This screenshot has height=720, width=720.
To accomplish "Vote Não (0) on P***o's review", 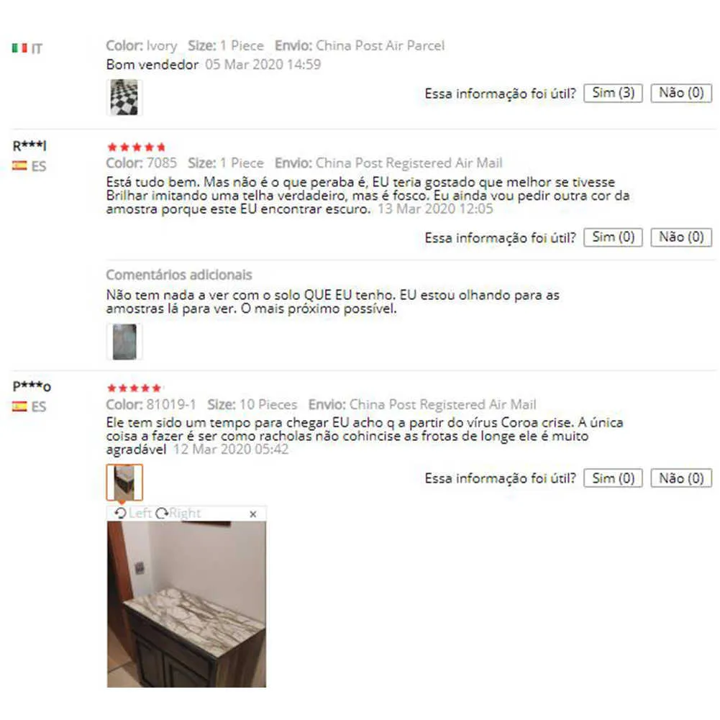I will (681, 478).
